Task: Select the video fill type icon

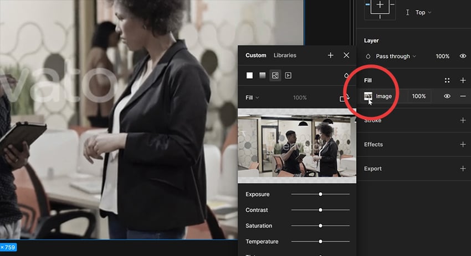Action: click(288, 76)
